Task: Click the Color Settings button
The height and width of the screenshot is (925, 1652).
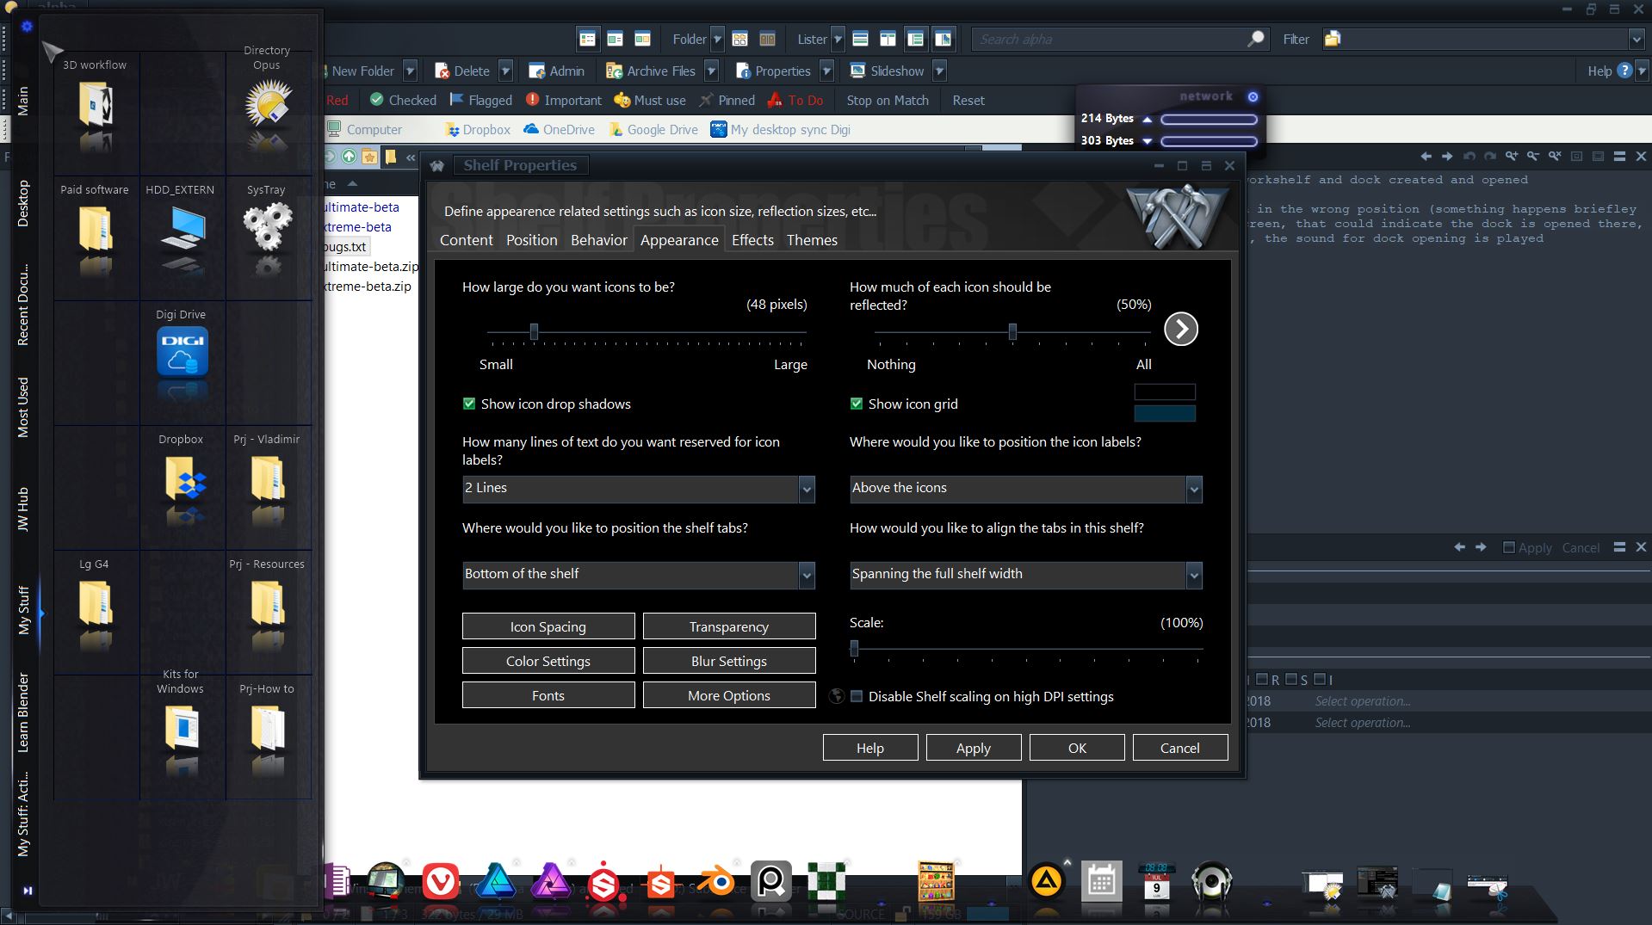Action: click(548, 661)
